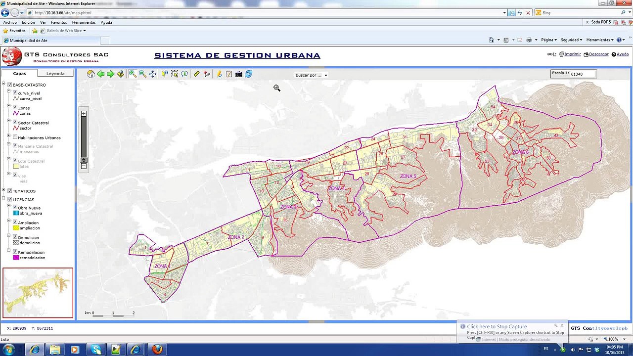The height and width of the screenshot is (356, 633).
Task: Toggle the TEMATICOS group checkbox
Action: coord(9,191)
